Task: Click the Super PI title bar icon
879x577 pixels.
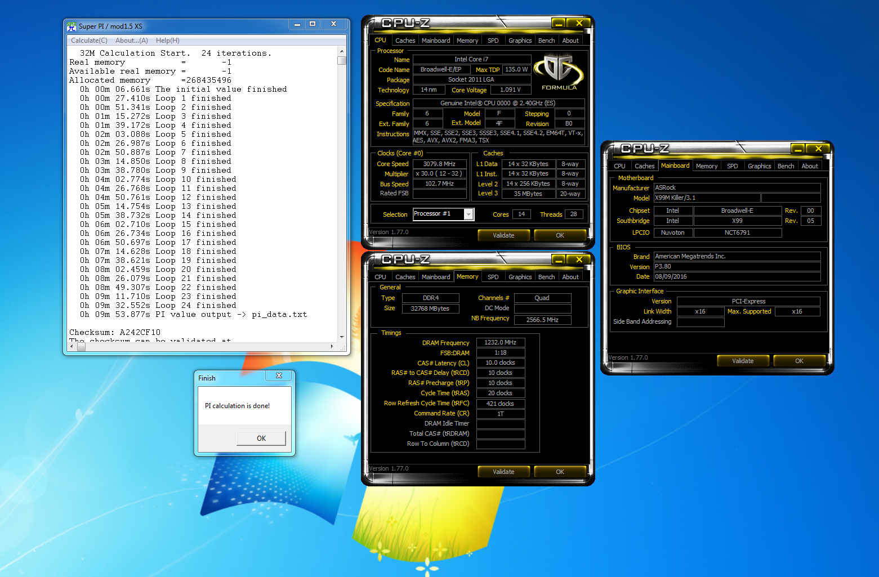Action: [x=72, y=26]
